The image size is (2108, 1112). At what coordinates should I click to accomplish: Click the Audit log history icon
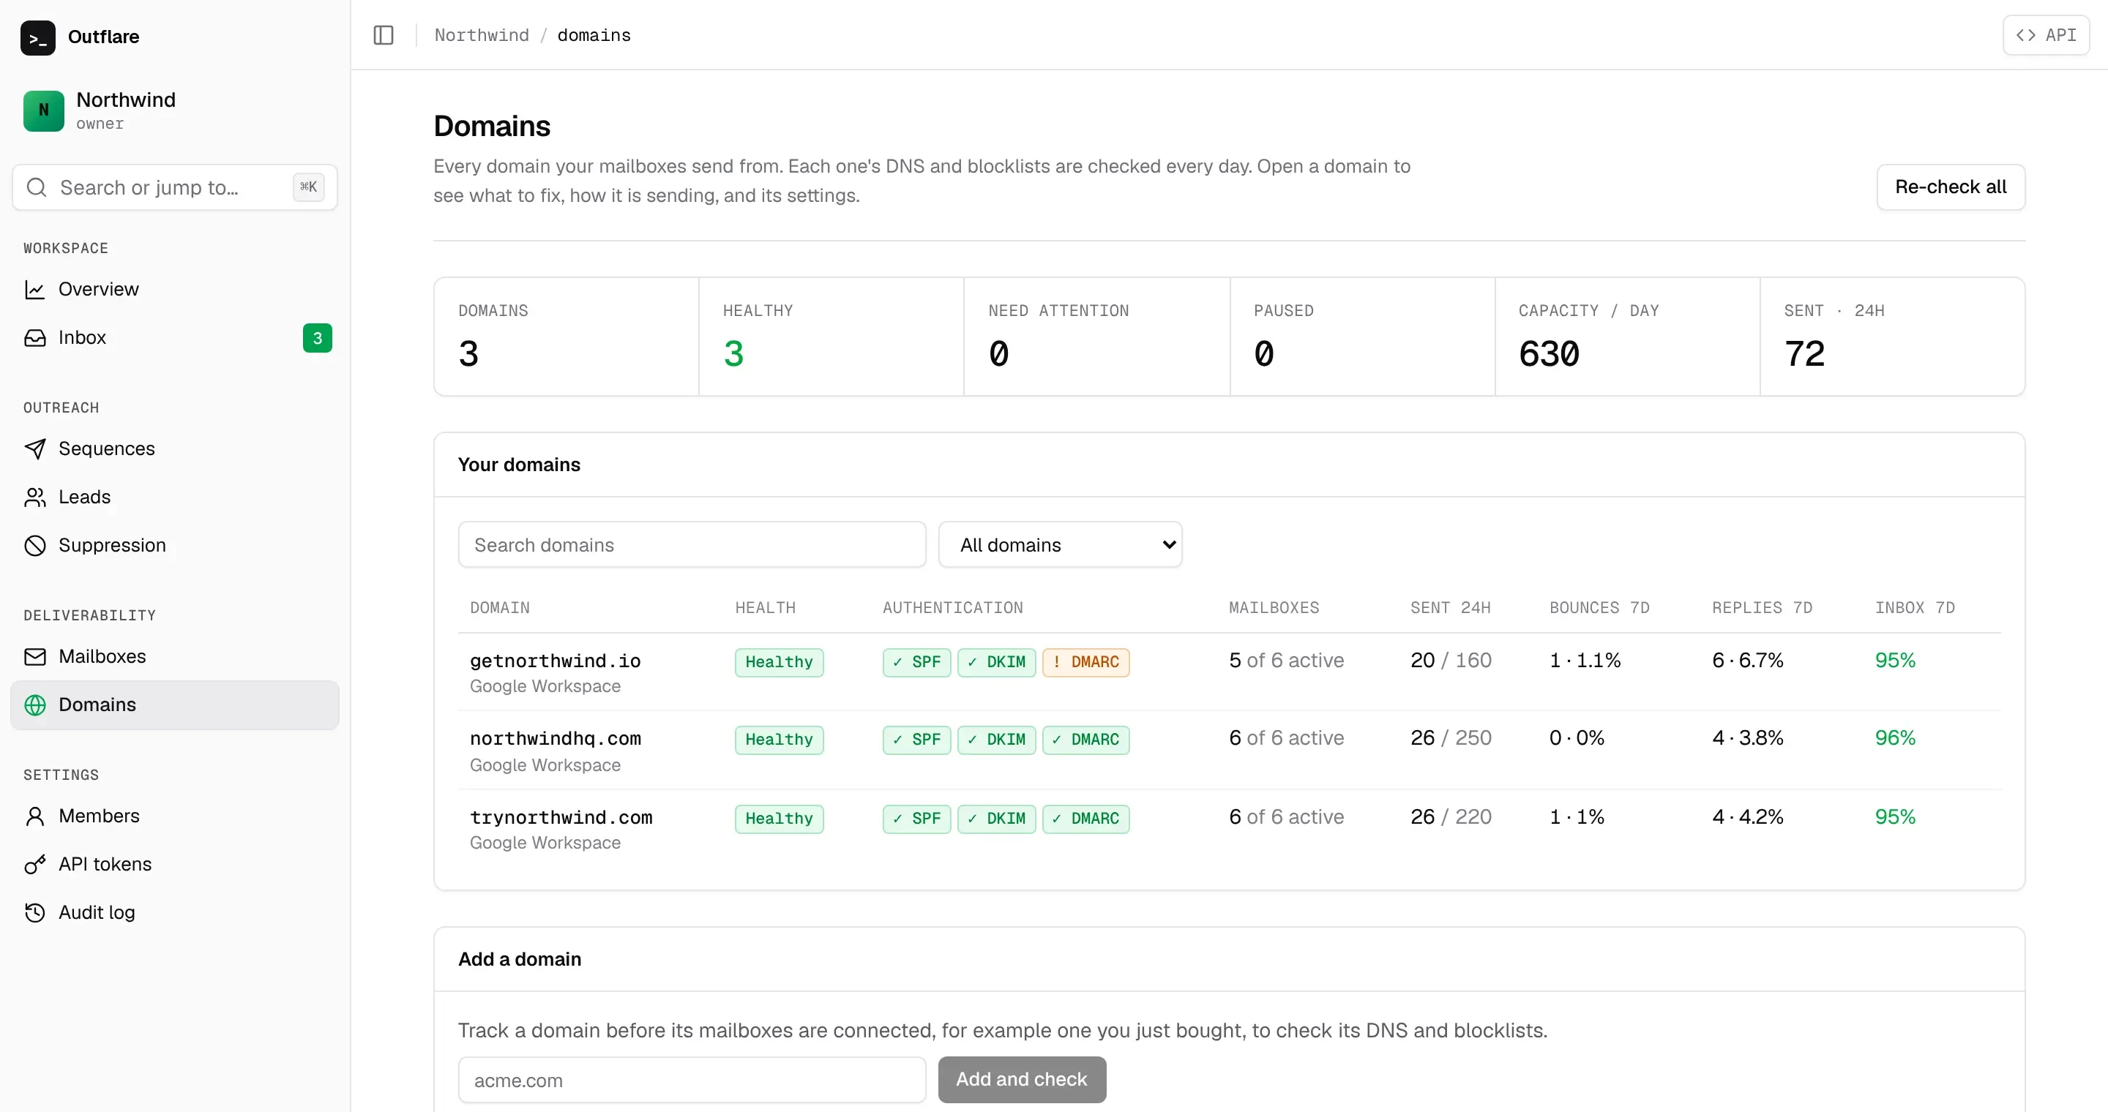tap(35, 912)
